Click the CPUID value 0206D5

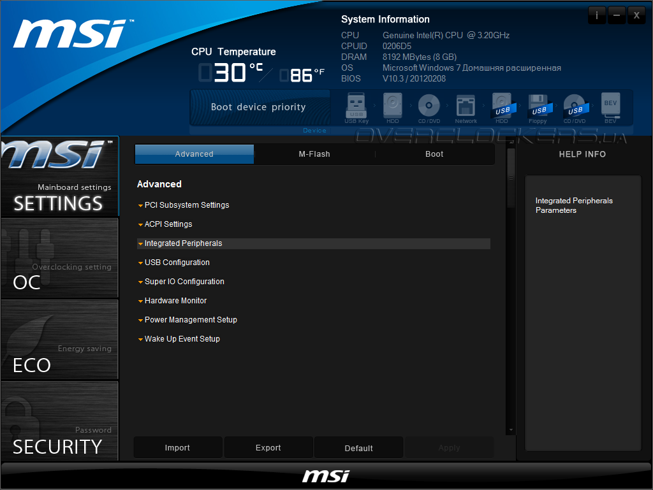tap(397, 46)
